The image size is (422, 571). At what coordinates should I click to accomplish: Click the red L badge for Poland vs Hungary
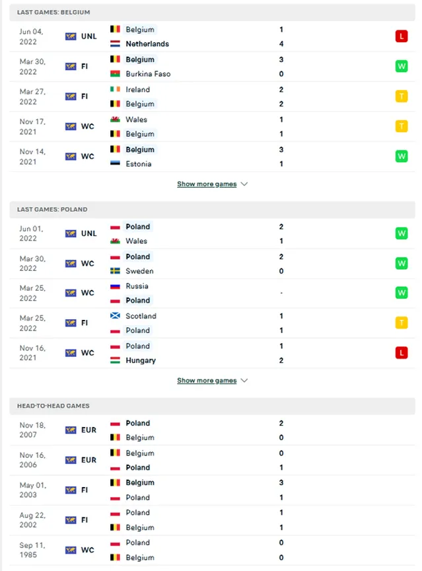[x=402, y=352]
